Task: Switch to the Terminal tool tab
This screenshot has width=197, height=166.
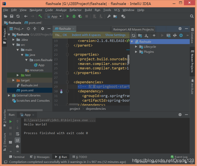Action: click(x=17, y=157)
